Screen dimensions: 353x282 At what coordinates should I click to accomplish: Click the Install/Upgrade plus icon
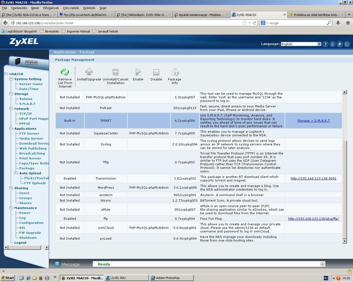(x=89, y=72)
